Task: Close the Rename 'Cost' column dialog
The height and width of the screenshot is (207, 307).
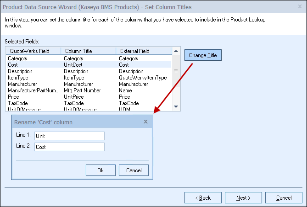Action: pyautogui.click(x=145, y=122)
